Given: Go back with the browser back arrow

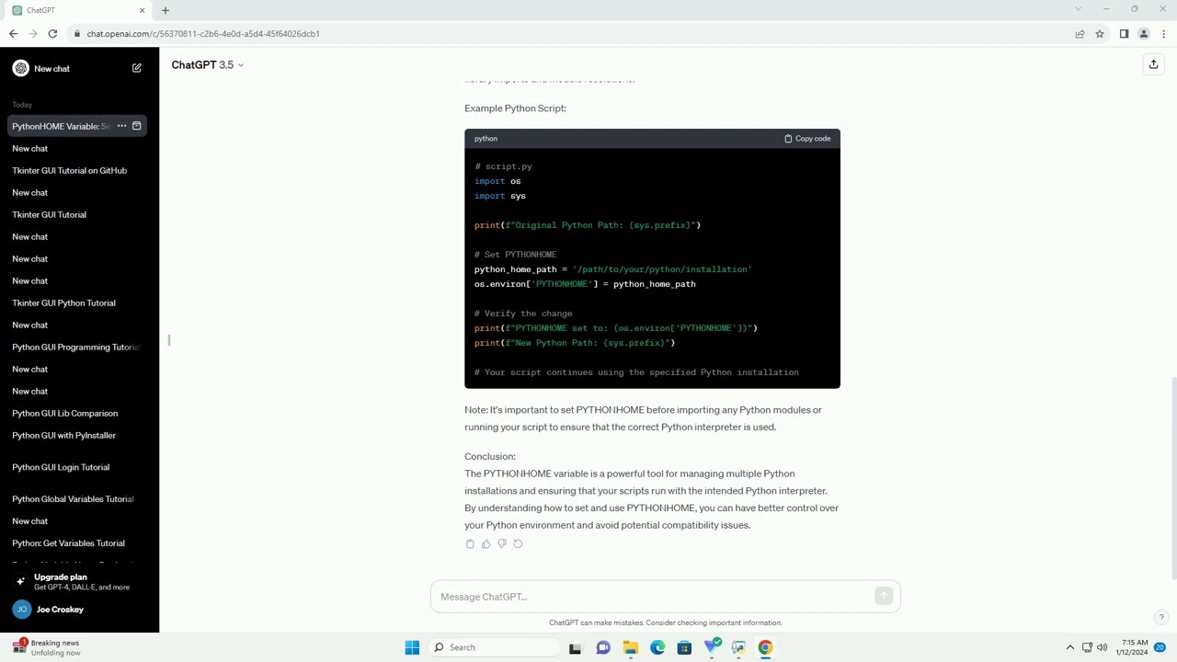Looking at the screenshot, I should point(13,34).
